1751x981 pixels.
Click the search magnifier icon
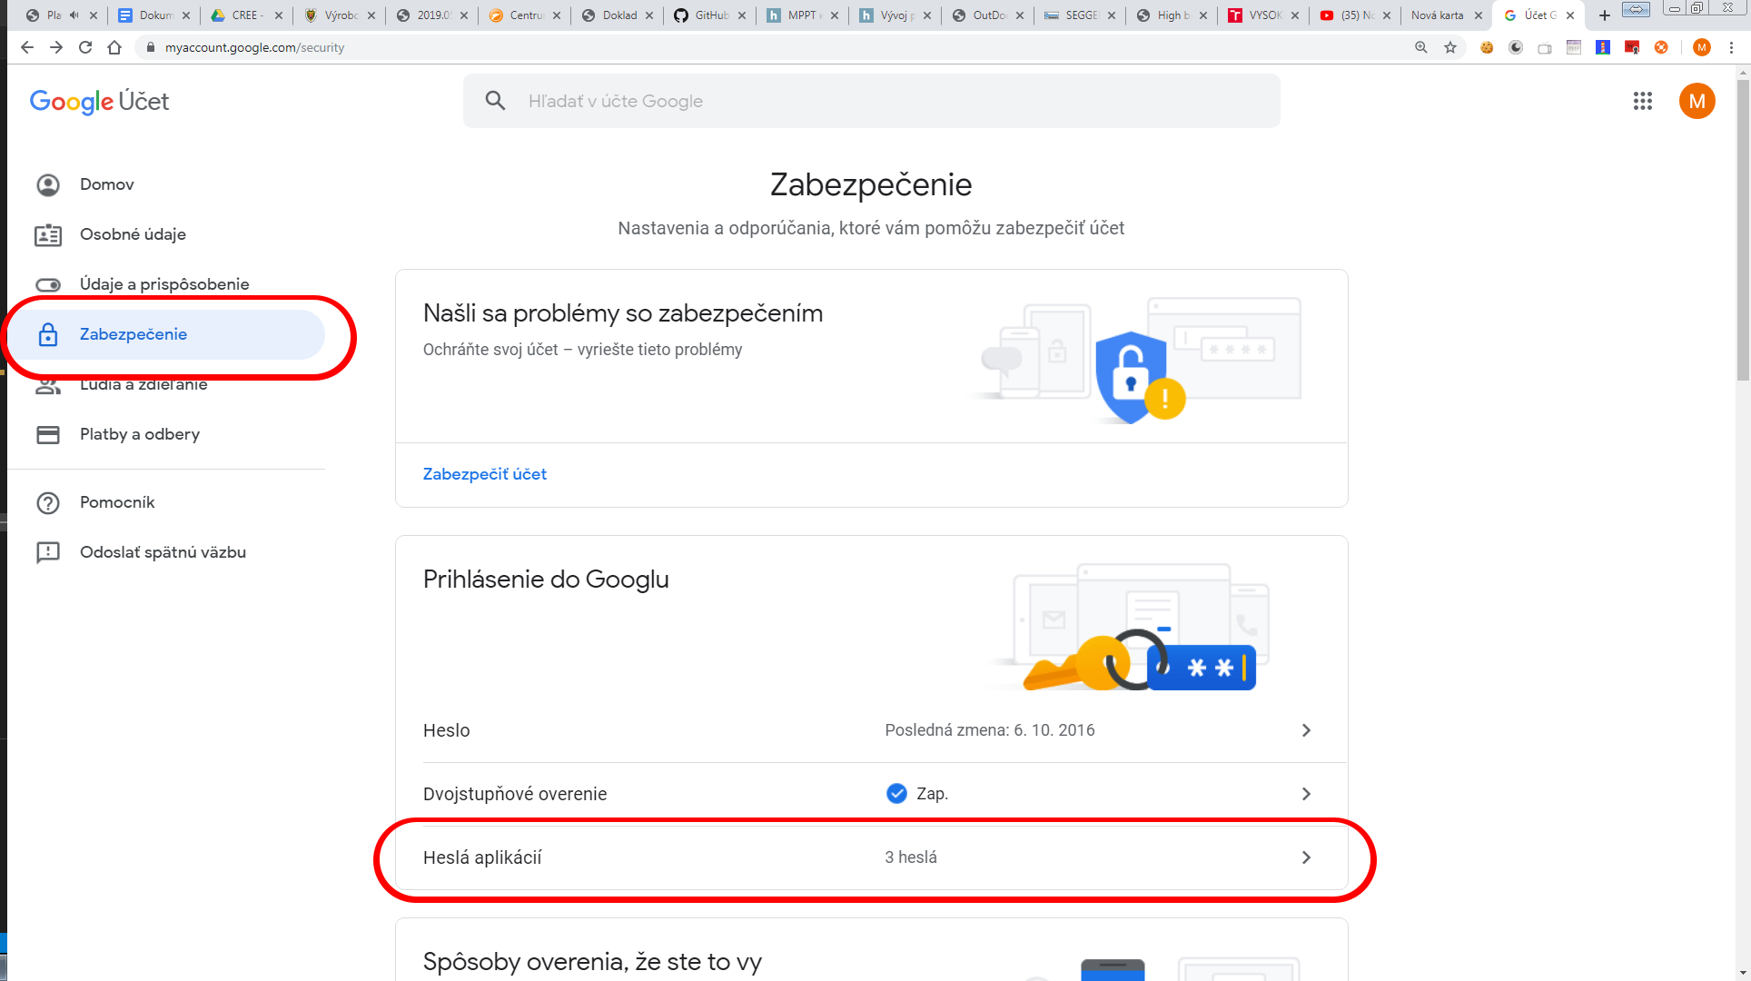[x=495, y=101]
